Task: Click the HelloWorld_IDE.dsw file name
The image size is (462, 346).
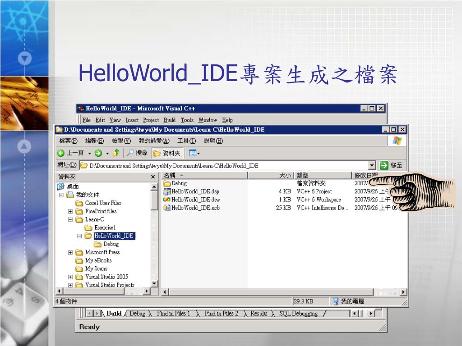Action: click(196, 200)
